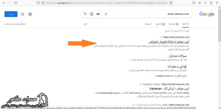Click the https://arian.iranecar.com breadcrumb text
The height and width of the screenshot is (109, 221).
[x=176, y=37]
